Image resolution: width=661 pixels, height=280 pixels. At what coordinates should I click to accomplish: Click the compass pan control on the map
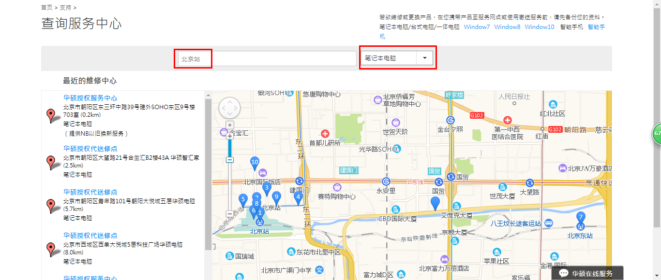tap(229, 108)
